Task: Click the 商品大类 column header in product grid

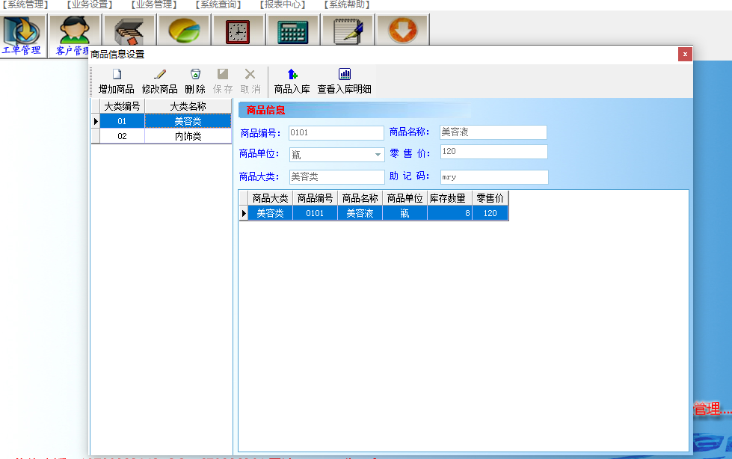Action: click(x=271, y=198)
